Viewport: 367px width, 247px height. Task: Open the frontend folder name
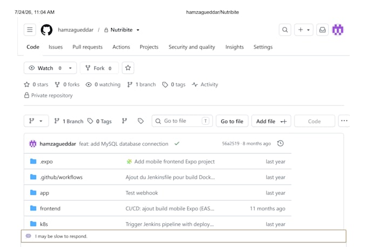(50, 208)
